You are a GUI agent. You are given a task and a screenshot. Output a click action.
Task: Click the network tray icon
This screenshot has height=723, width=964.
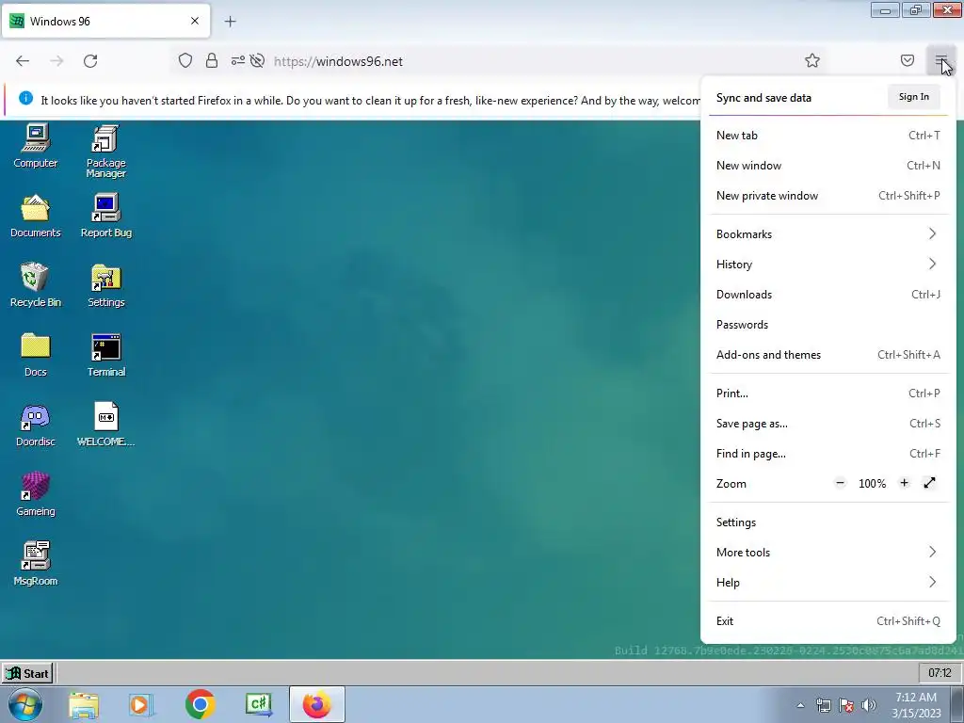click(823, 705)
